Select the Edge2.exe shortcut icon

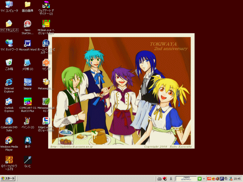coord(46,124)
